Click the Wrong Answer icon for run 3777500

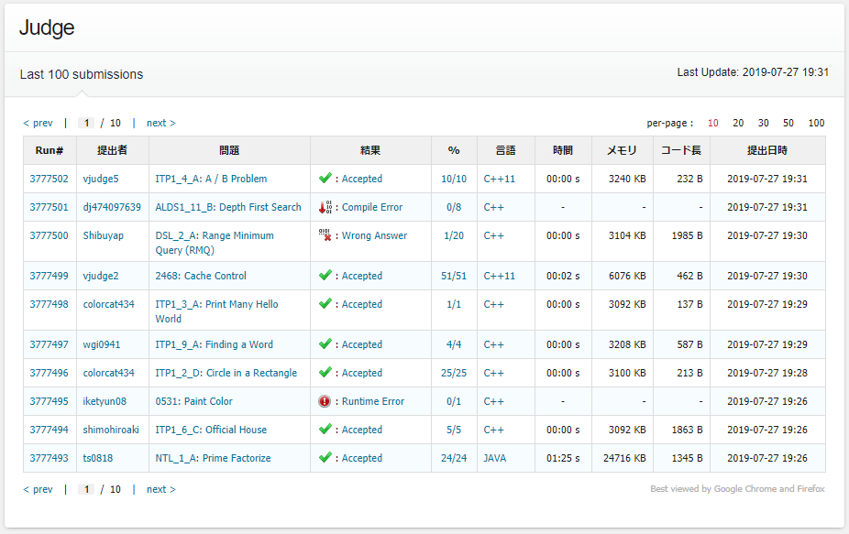[325, 234]
